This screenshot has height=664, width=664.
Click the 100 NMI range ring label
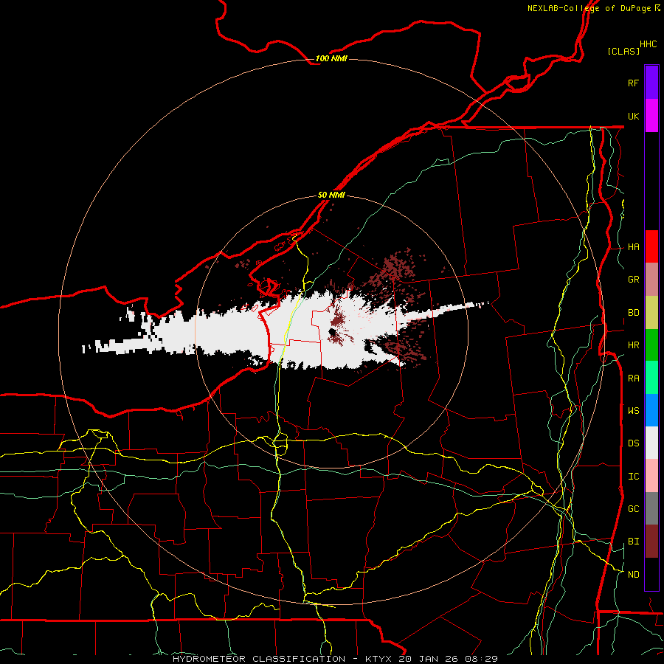point(331,58)
